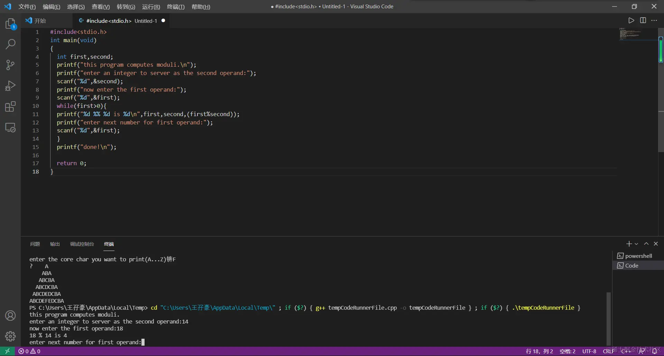Open the Search view in the activity bar

click(x=10, y=44)
